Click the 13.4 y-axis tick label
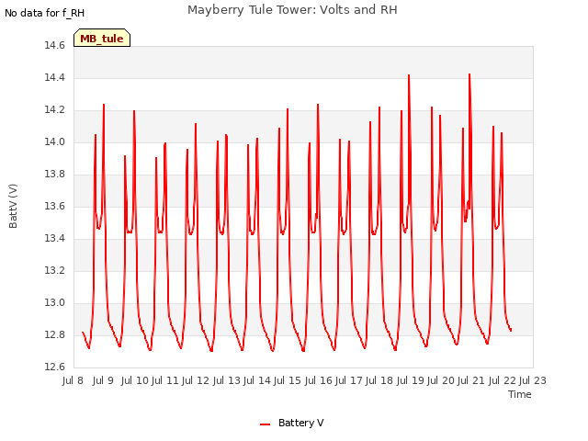Image resolution: width=588 pixels, height=441 pixels. (x=54, y=238)
